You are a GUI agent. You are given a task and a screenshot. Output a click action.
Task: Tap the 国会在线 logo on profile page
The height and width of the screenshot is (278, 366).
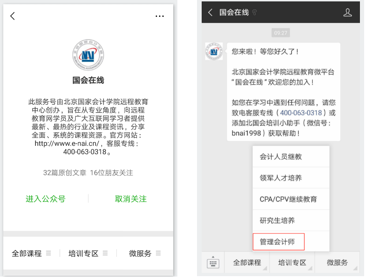88,55
